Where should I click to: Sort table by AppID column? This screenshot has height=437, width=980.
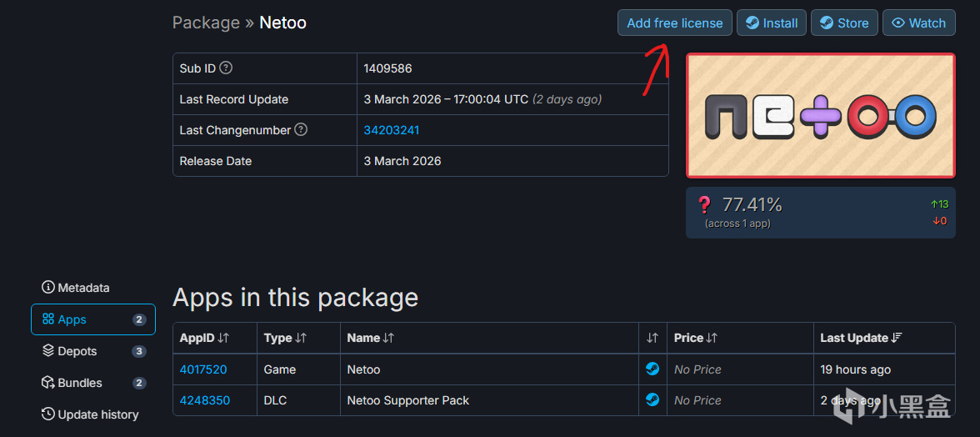coord(204,338)
